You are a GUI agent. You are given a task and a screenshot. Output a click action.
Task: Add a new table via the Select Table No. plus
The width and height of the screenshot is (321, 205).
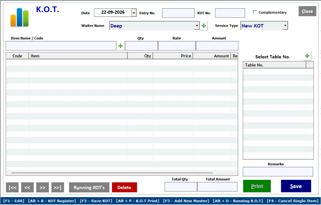tap(307, 56)
